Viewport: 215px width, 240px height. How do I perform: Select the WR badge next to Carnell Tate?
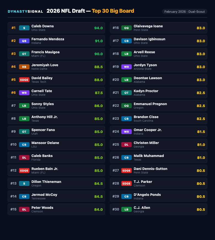[x=24, y=93]
